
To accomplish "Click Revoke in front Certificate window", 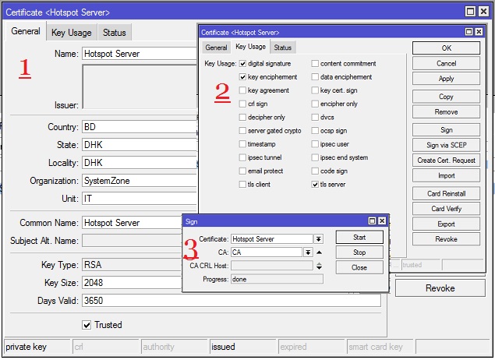I will pyautogui.click(x=446, y=239).
